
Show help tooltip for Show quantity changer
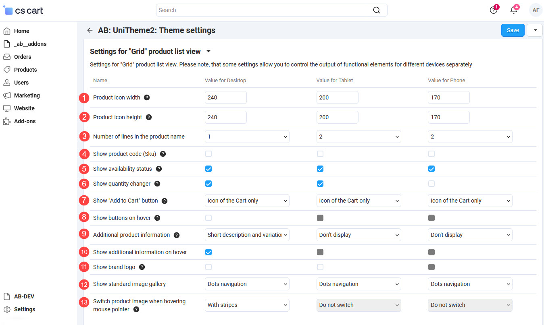157,184
